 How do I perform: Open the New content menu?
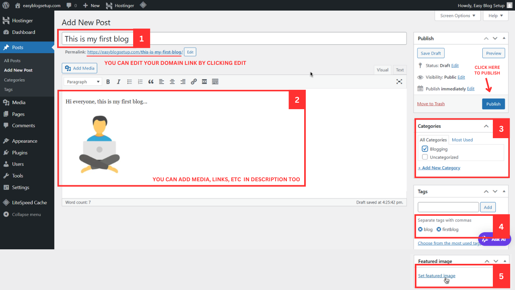point(91,5)
